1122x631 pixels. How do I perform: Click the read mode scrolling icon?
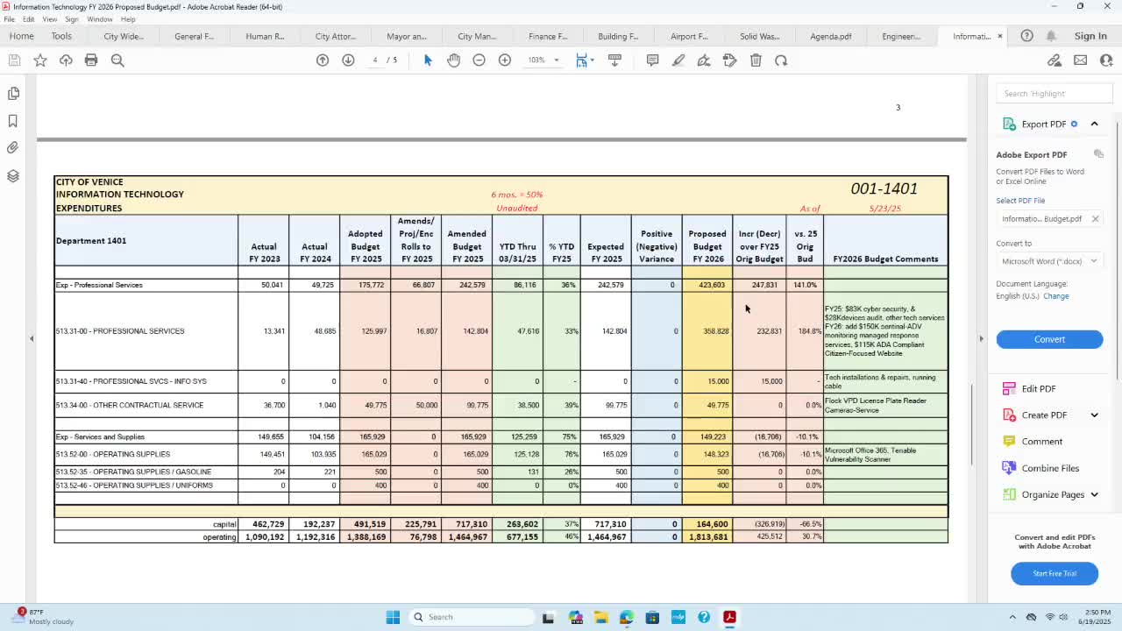coord(614,60)
